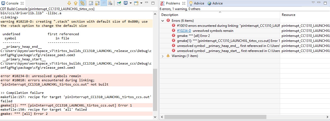Screen dimensions: 330x121
Task: Copy build log with floppy-disk icon
Action: [x=91, y=3]
